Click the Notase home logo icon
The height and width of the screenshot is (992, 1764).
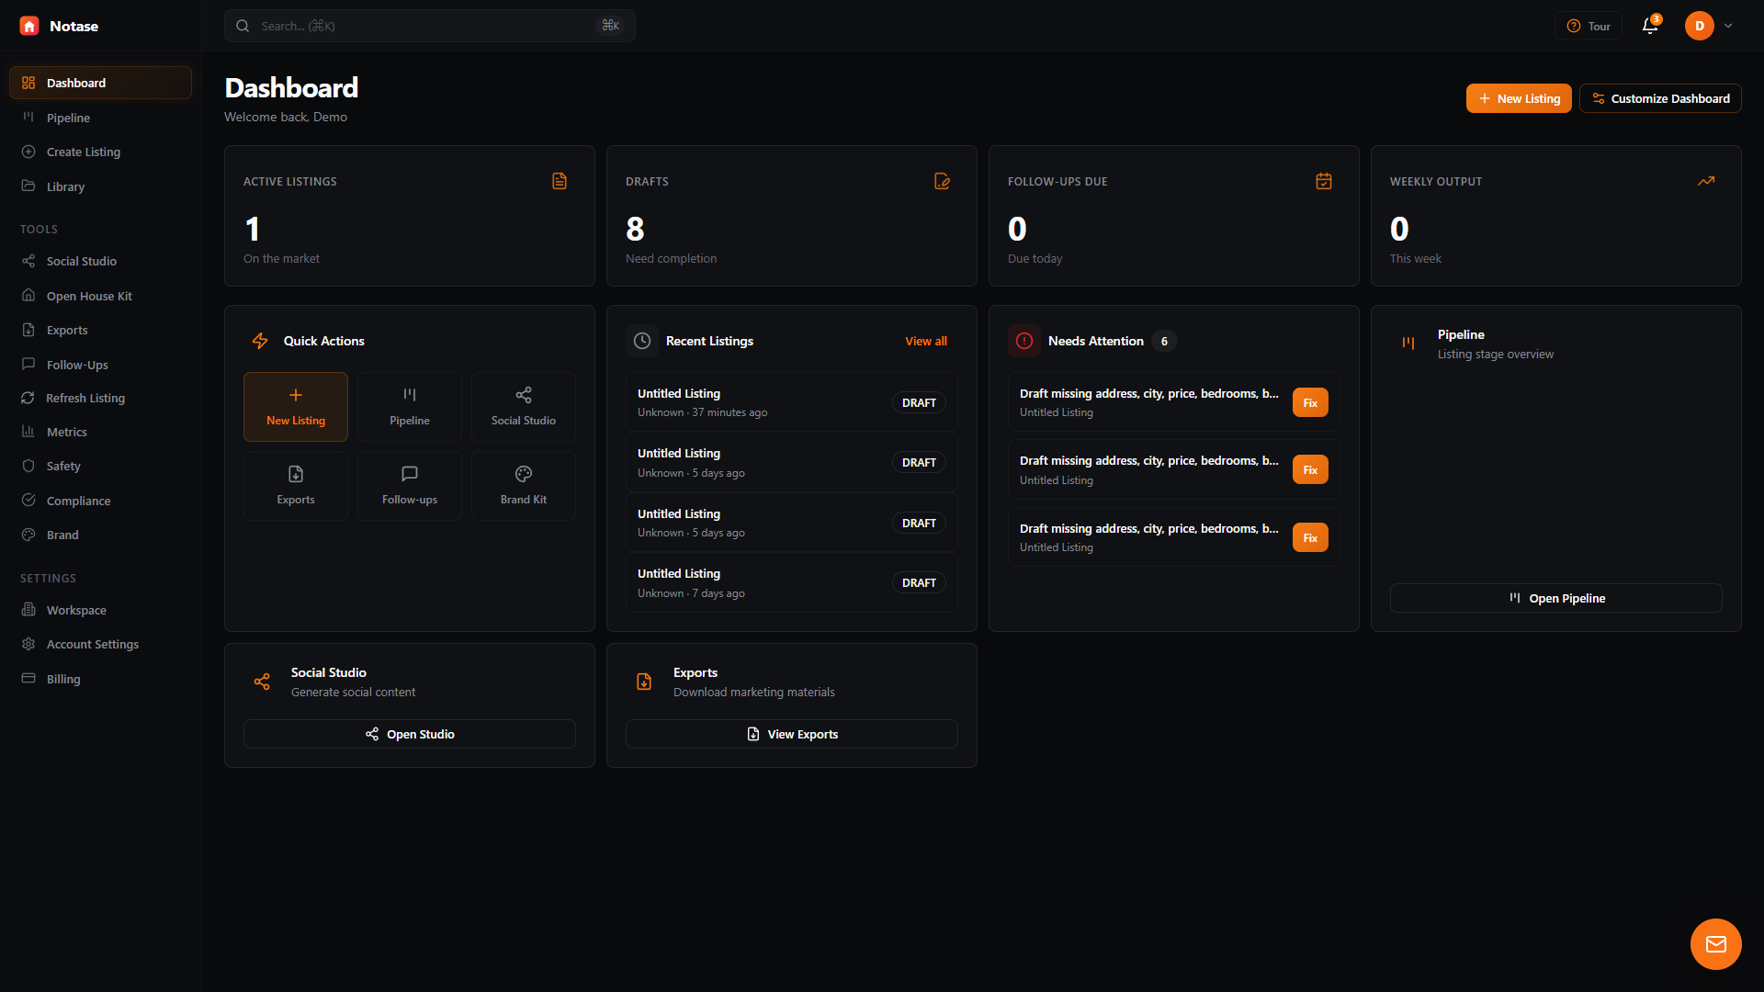click(29, 26)
